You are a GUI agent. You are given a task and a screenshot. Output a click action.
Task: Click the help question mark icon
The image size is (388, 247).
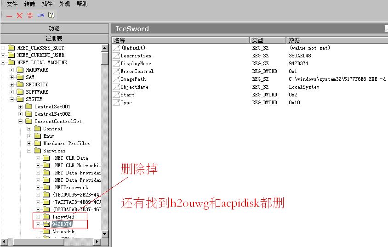click(51, 15)
